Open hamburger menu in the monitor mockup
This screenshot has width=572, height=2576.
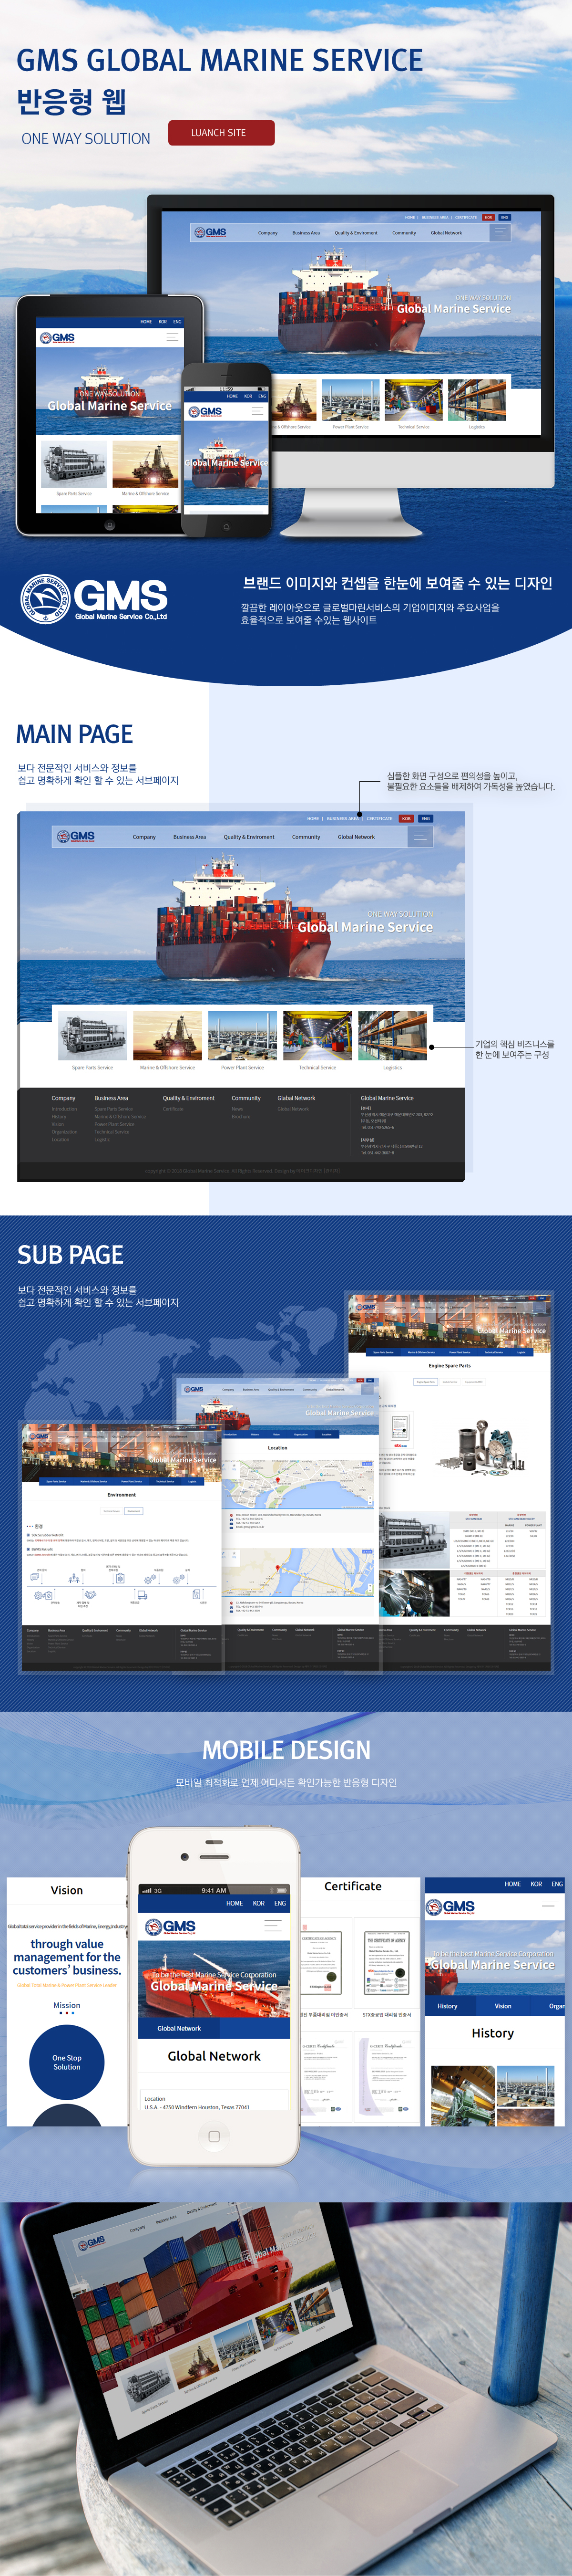coord(499,232)
